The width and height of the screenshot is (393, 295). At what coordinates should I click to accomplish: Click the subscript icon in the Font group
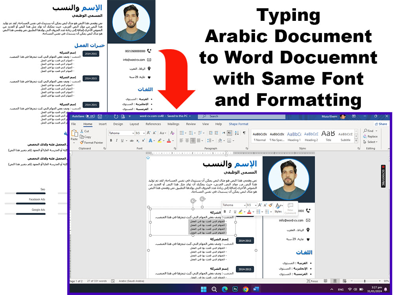[x=138, y=141]
